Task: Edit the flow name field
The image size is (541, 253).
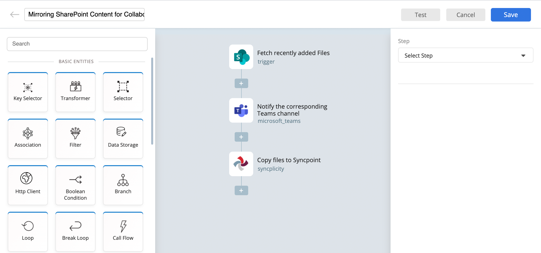Action: point(84,15)
